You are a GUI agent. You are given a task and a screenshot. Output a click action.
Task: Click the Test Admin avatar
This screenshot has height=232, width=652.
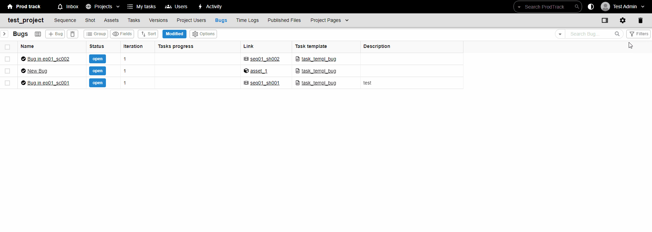pos(605,7)
